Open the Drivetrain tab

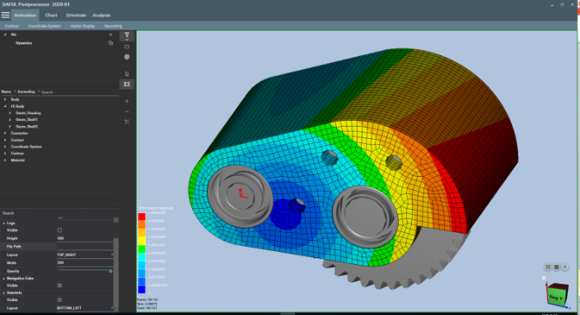coord(76,15)
